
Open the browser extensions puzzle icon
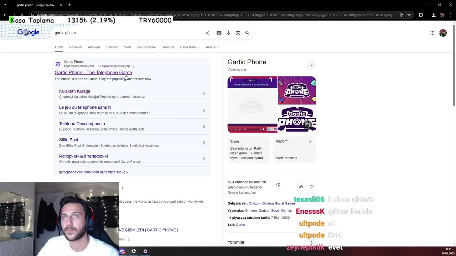[421, 15]
